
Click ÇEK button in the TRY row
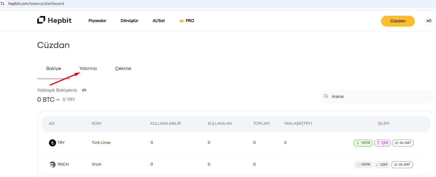coord(382,143)
